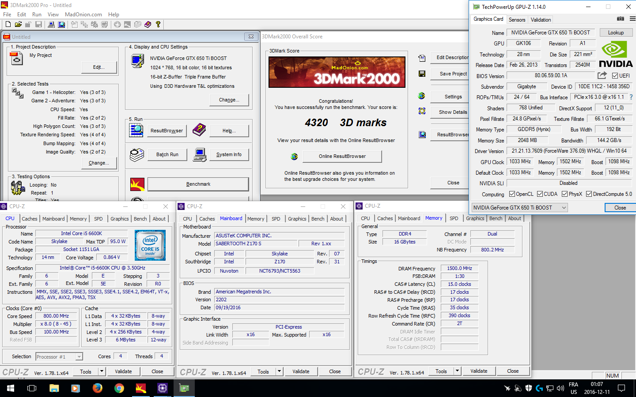Image resolution: width=636 pixels, height=397 pixels.
Task: Toggle the CUDA checkbox
Action: 540,194
